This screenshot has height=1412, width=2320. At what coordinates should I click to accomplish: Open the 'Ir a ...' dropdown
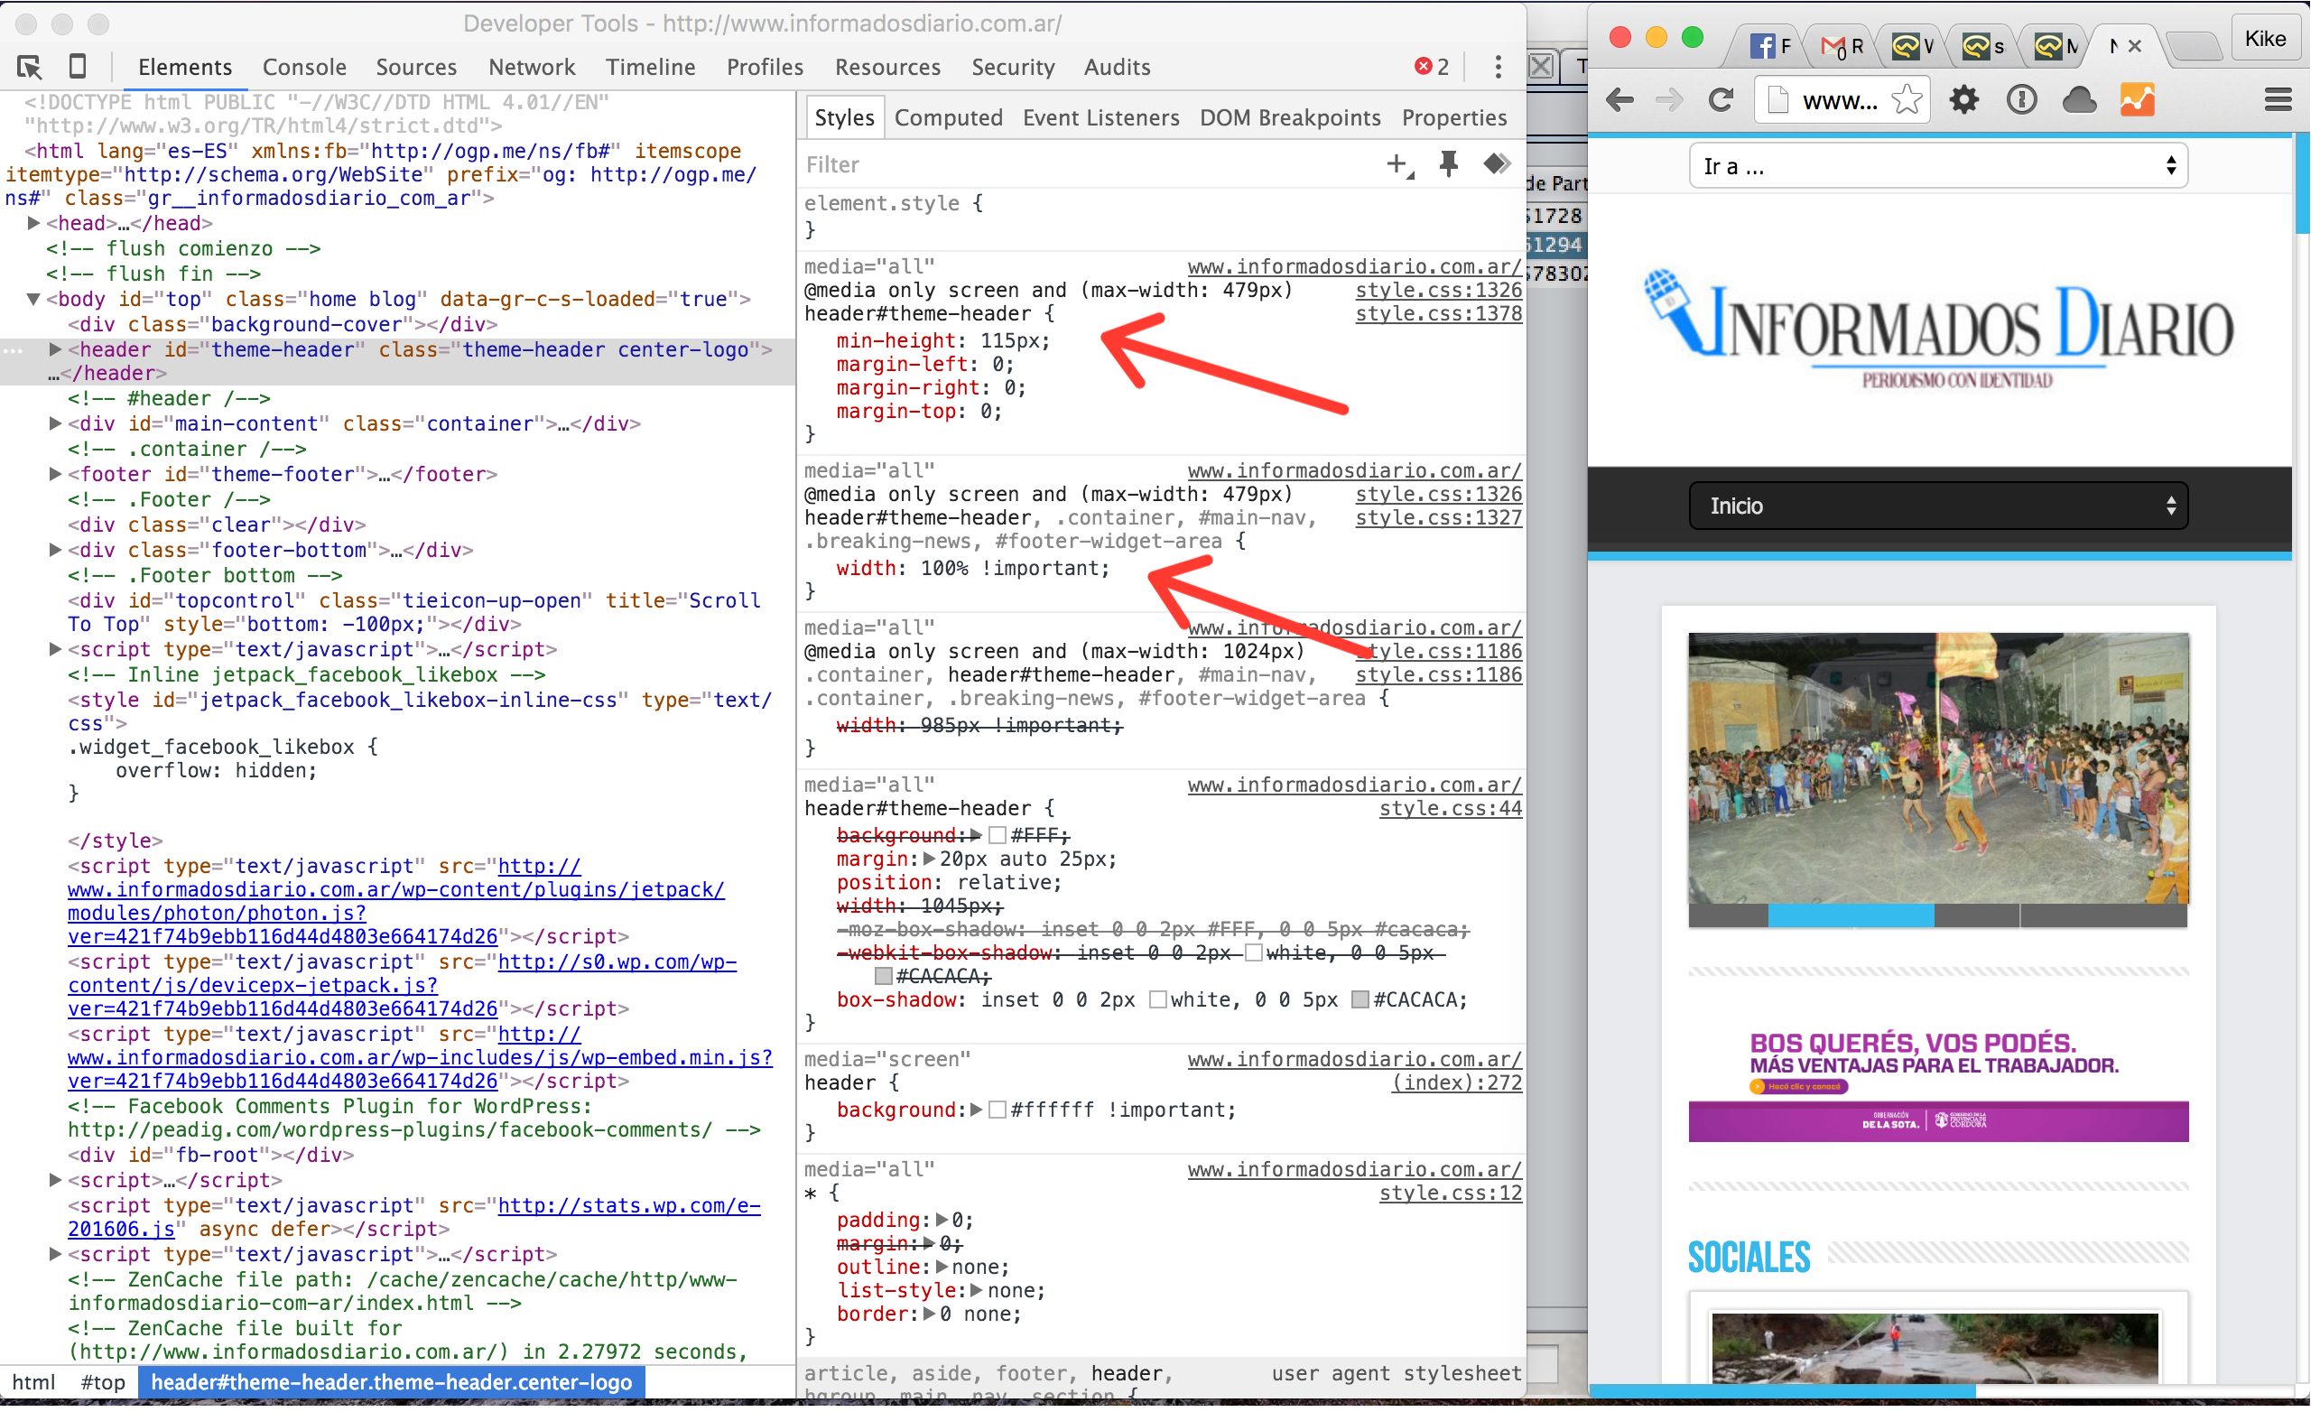1938,167
